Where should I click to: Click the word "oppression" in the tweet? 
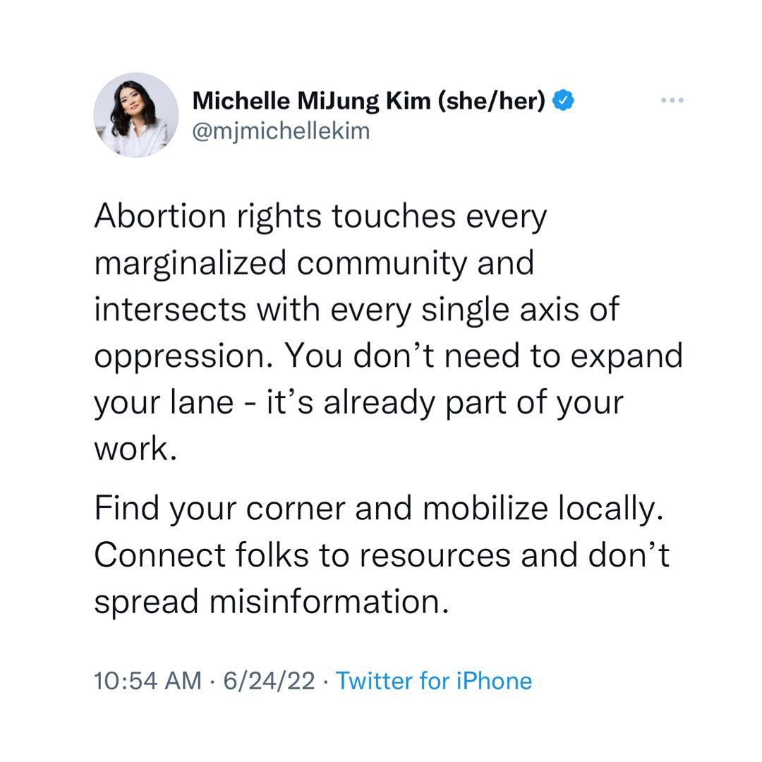[182, 357]
